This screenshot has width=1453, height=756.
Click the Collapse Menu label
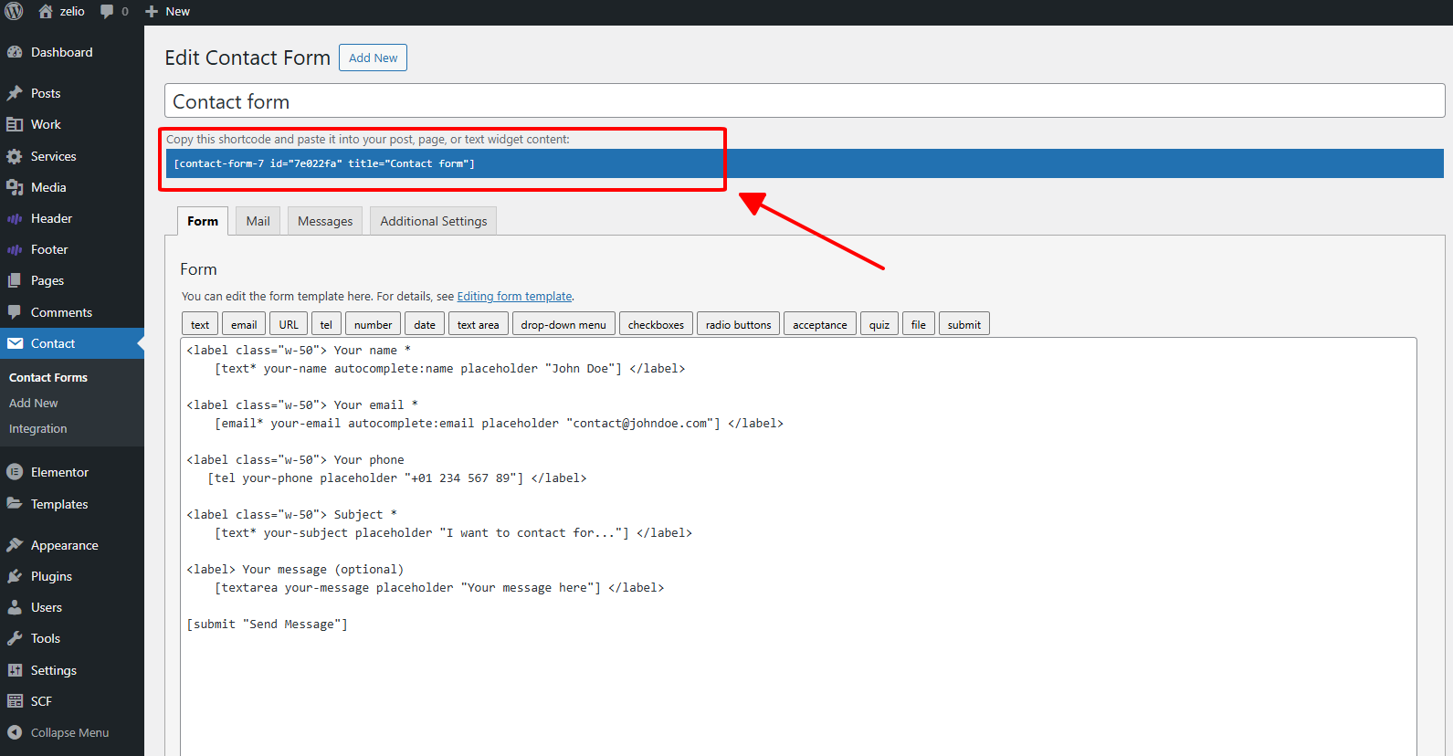tap(69, 732)
